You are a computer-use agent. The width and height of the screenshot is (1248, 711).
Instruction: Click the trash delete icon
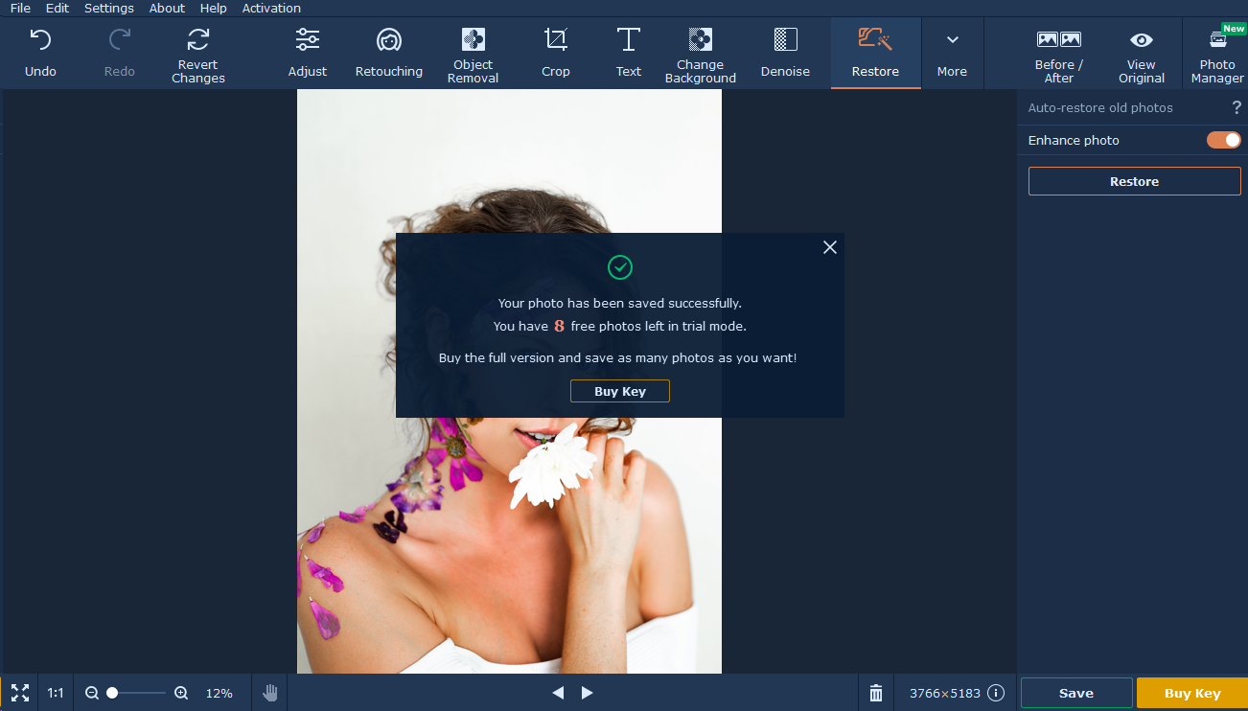click(876, 693)
